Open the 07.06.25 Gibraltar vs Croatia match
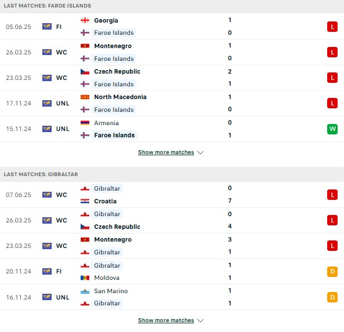 (x=172, y=195)
